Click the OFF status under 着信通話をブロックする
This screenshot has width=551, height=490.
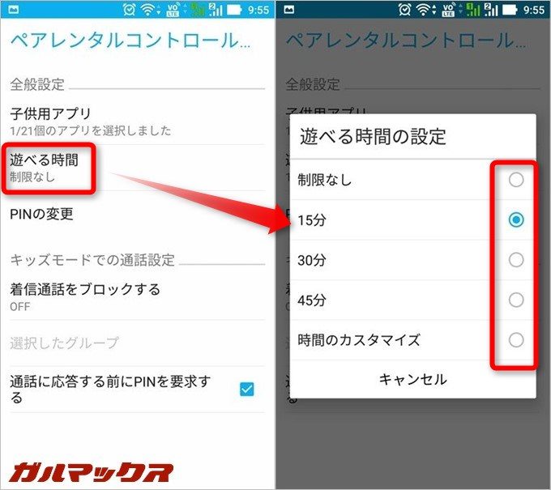tap(20, 307)
